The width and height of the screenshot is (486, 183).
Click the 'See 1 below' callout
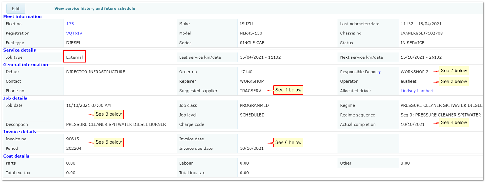[x=288, y=90]
